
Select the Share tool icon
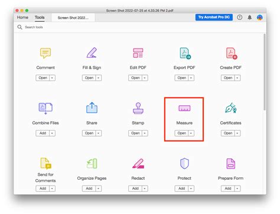pos(92,108)
